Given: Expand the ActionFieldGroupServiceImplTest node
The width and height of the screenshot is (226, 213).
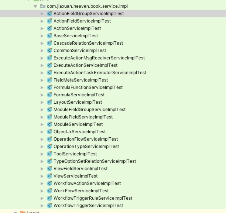Looking at the screenshot, I should point(42,14).
